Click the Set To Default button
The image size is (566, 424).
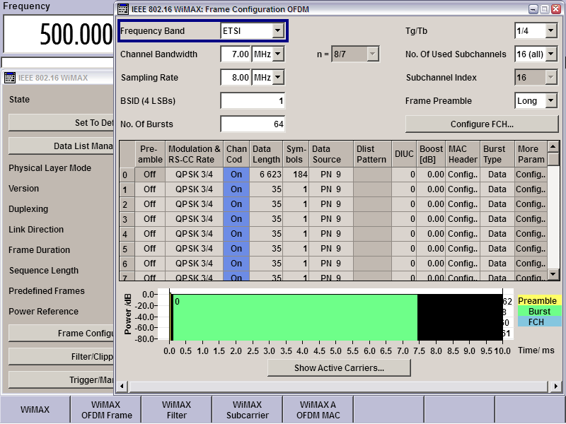(x=61, y=123)
